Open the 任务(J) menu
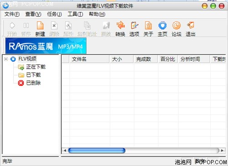Viewport: 228px width, 166px height. [x=54, y=14]
